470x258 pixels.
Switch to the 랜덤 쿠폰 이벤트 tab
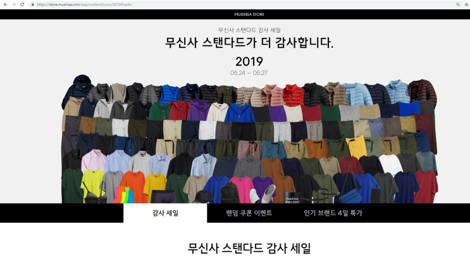[x=249, y=213]
